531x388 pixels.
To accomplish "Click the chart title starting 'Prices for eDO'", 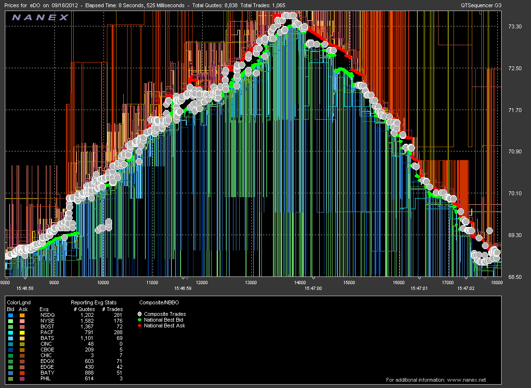I will point(144,5).
